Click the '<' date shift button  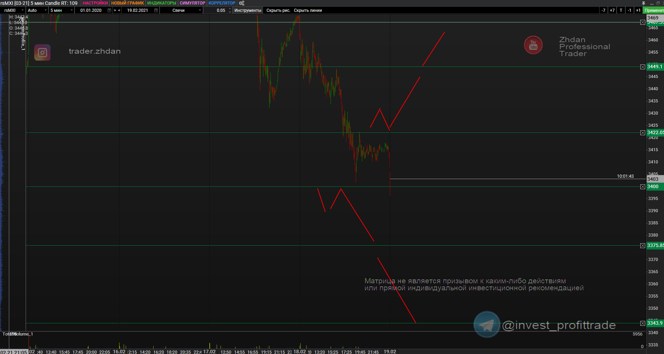click(x=119, y=10)
